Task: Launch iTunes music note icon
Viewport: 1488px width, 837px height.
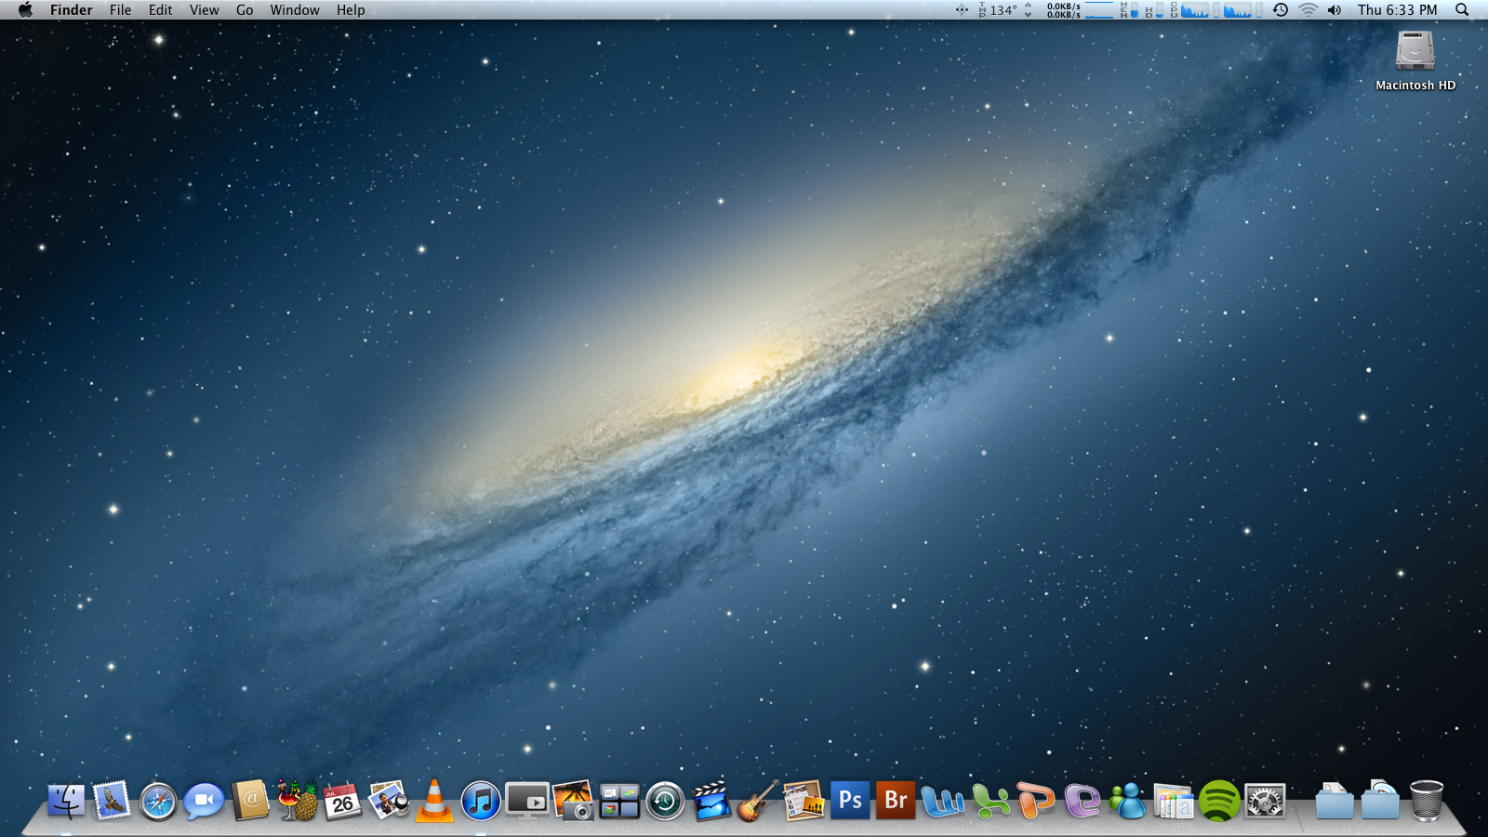Action: click(481, 801)
